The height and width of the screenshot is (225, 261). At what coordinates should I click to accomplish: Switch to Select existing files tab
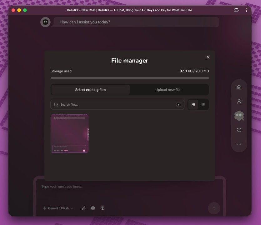pyautogui.click(x=90, y=90)
